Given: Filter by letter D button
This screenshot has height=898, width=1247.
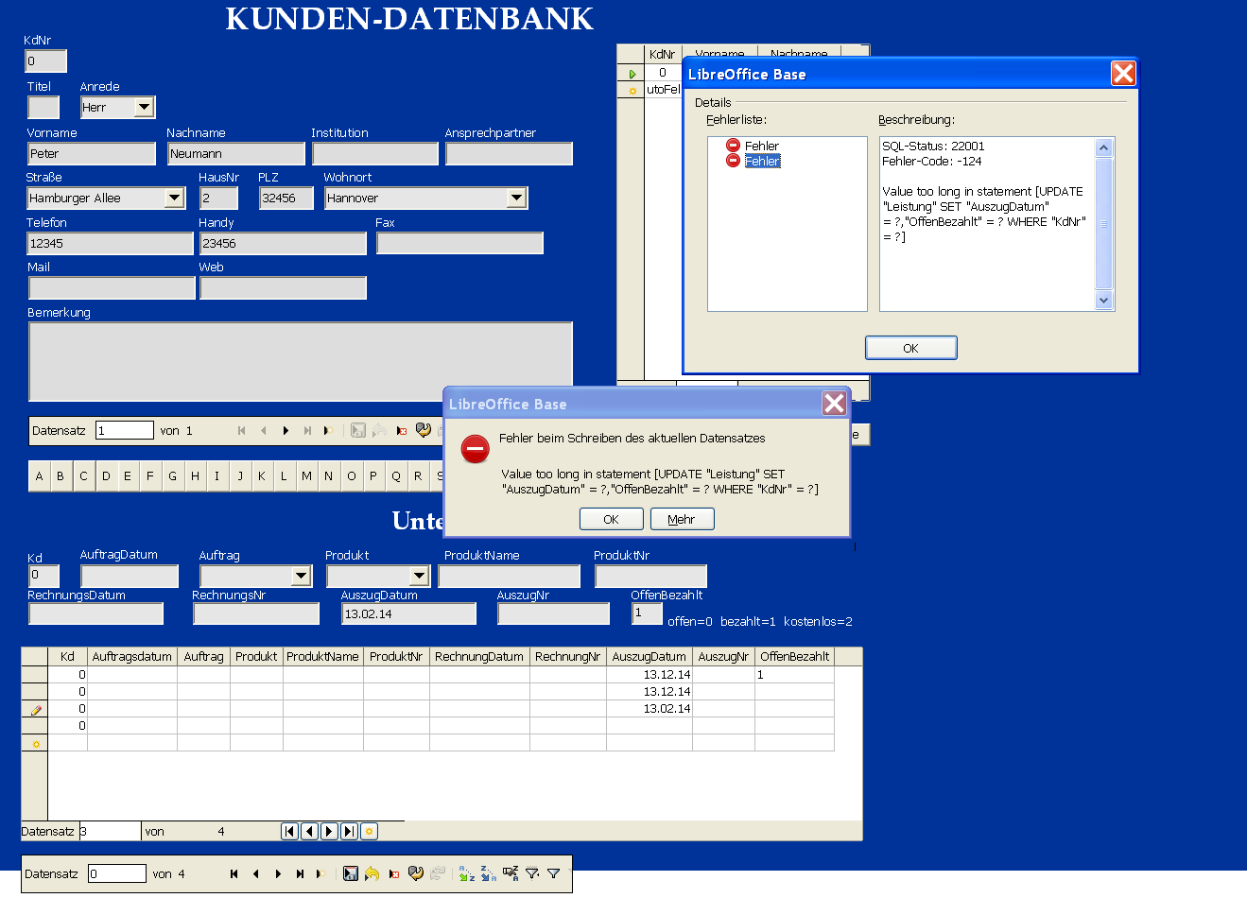Looking at the screenshot, I should (x=106, y=476).
